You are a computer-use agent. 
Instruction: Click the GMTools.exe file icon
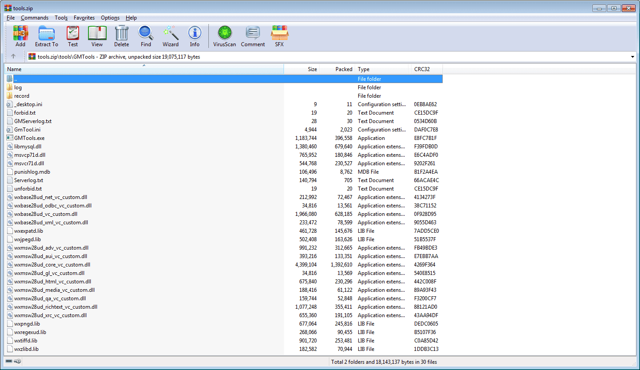coord(10,138)
